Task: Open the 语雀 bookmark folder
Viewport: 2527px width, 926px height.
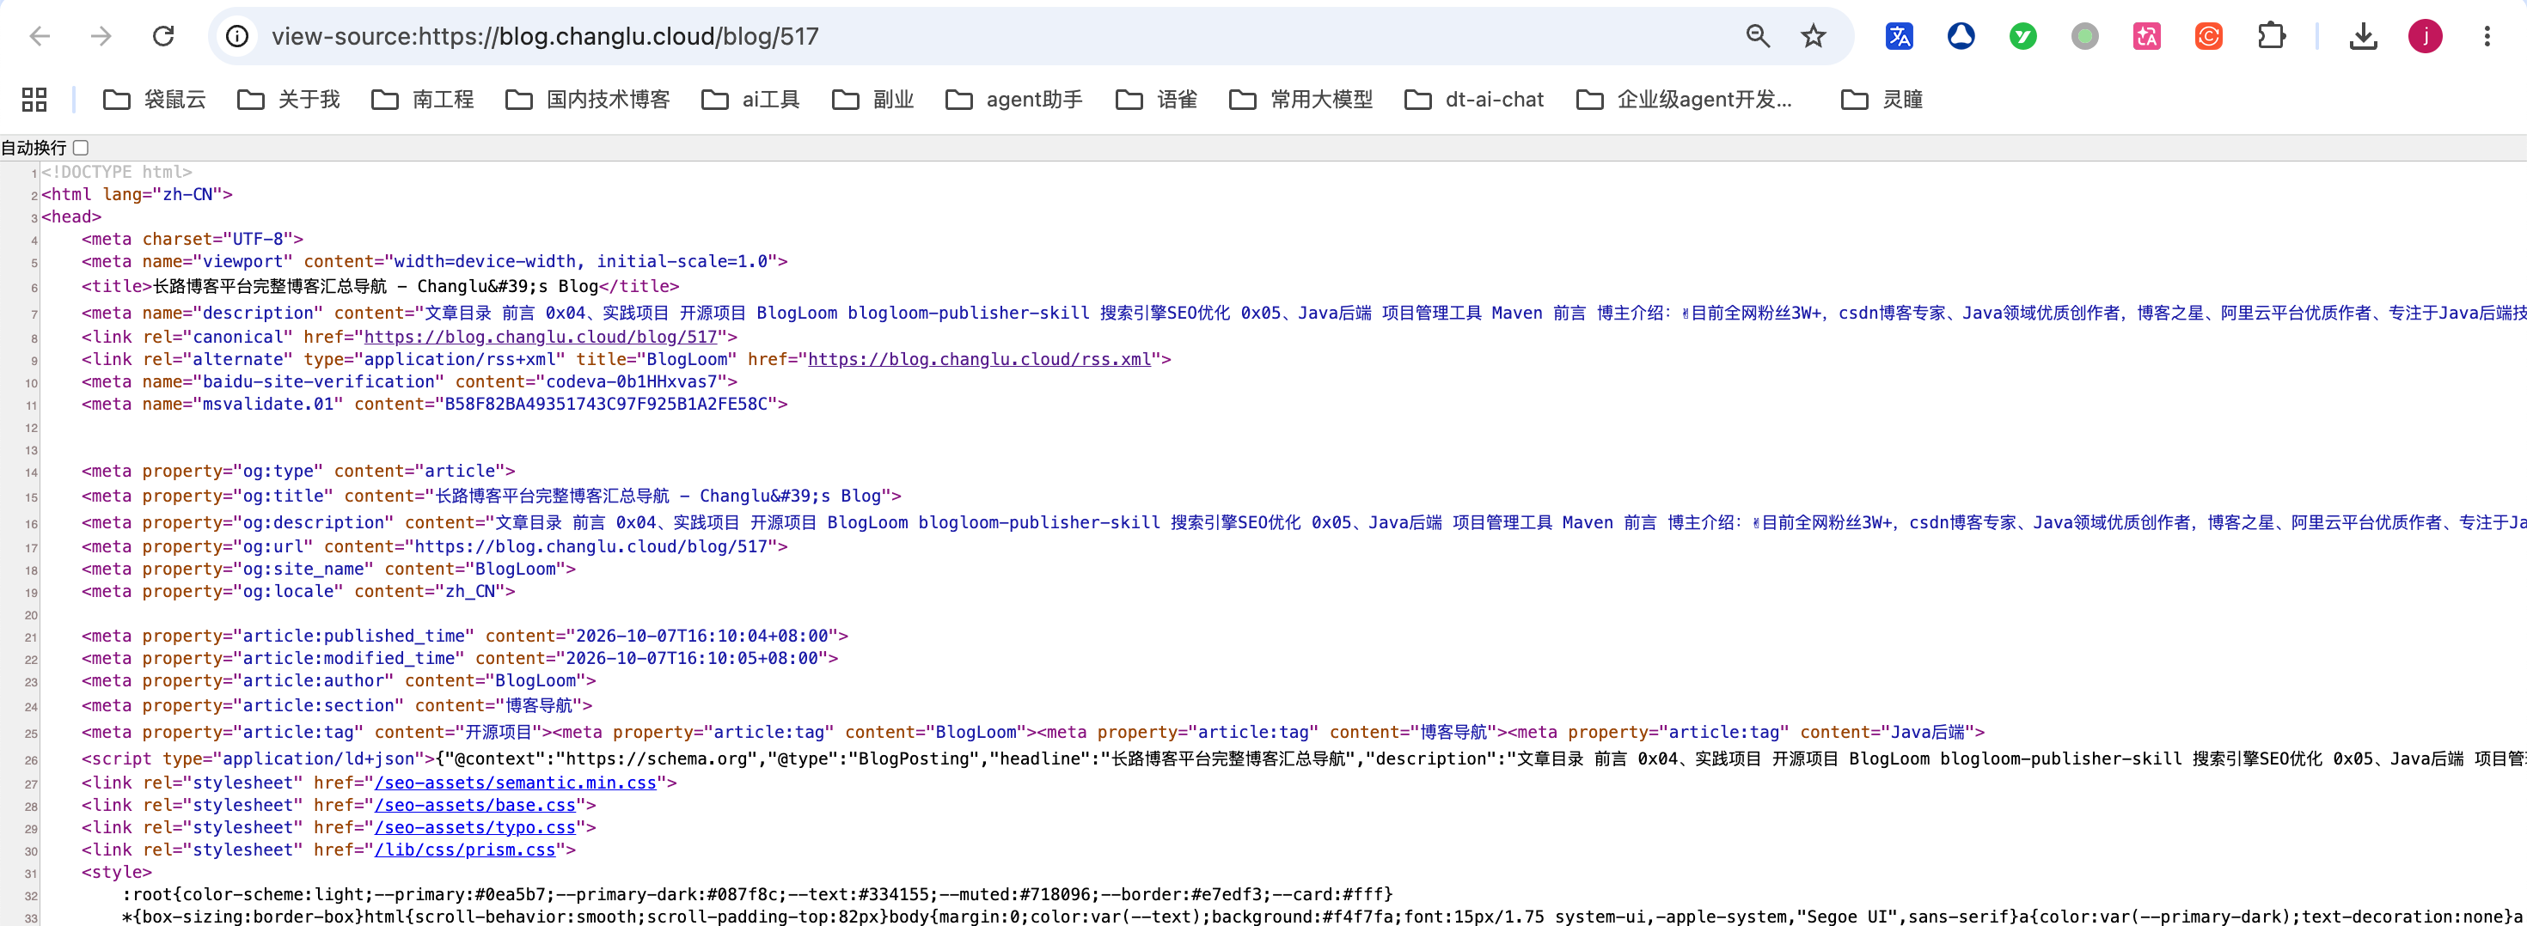Action: point(1157,99)
